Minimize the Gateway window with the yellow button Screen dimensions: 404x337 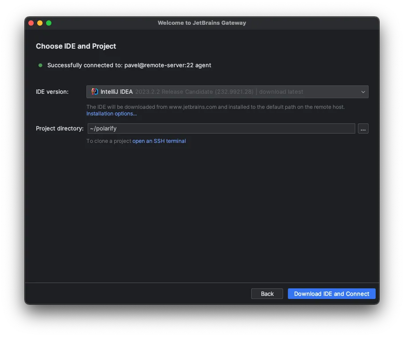tap(40, 23)
